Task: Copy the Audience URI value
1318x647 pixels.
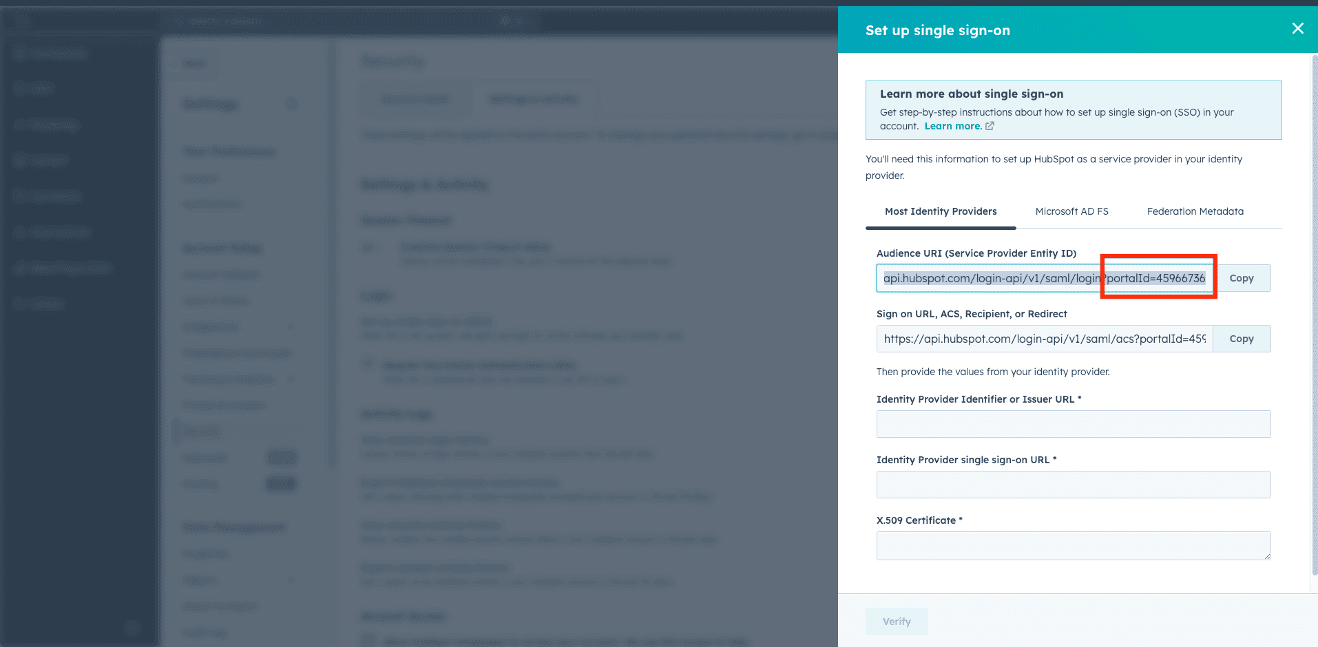Action: coord(1242,278)
